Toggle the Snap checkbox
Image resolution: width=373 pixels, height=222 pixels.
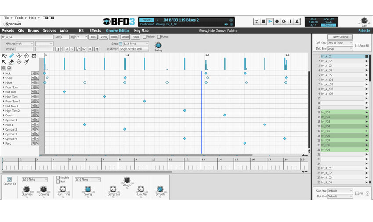(121, 44)
